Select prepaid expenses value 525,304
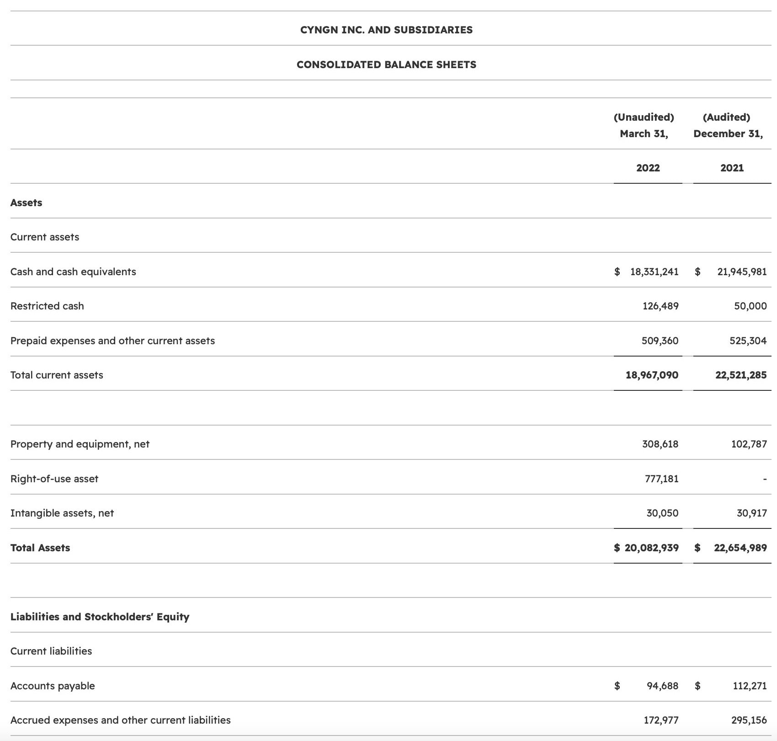Screen dimensions: 777x741 tap(748, 341)
